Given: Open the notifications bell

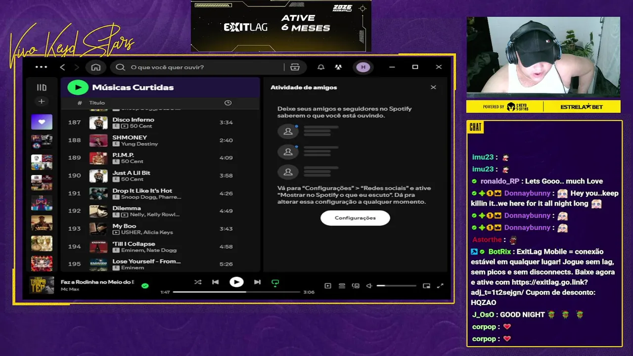Looking at the screenshot, I should pos(321,67).
